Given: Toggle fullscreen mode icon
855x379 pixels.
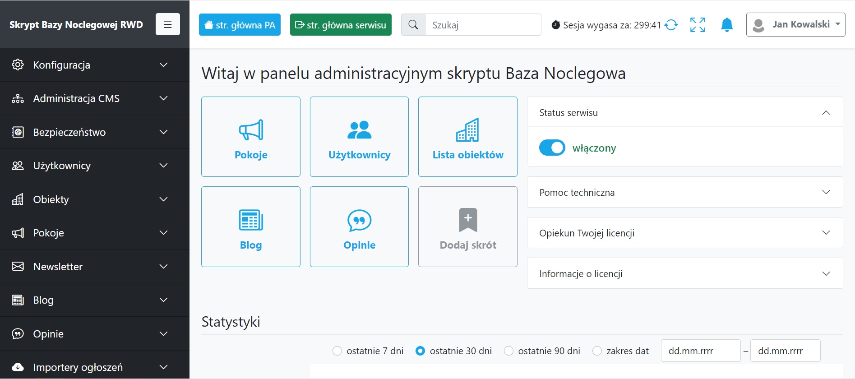Looking at the screenshot, I should point(698,25).
